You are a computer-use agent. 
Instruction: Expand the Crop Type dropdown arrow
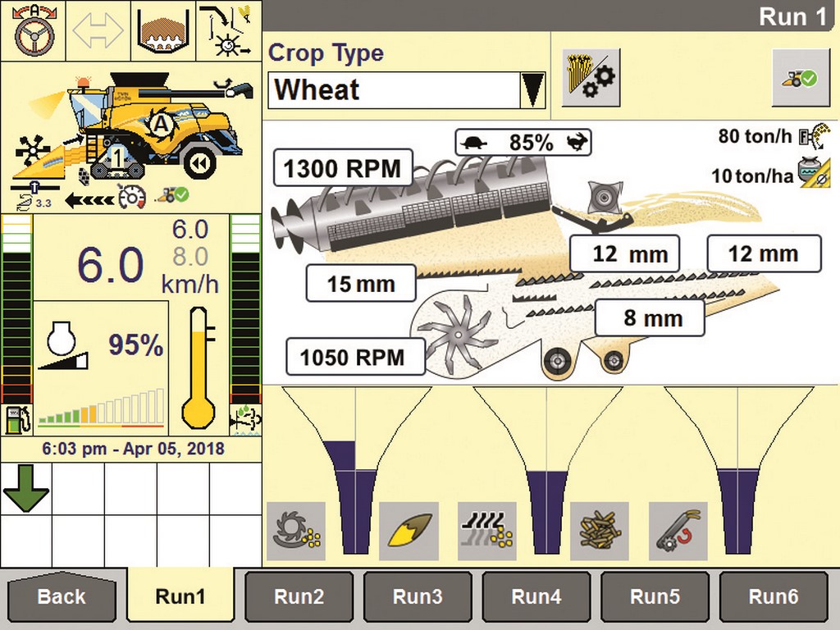[x=532, y=90]
